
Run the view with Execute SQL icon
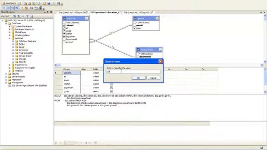tap(22, 8)
